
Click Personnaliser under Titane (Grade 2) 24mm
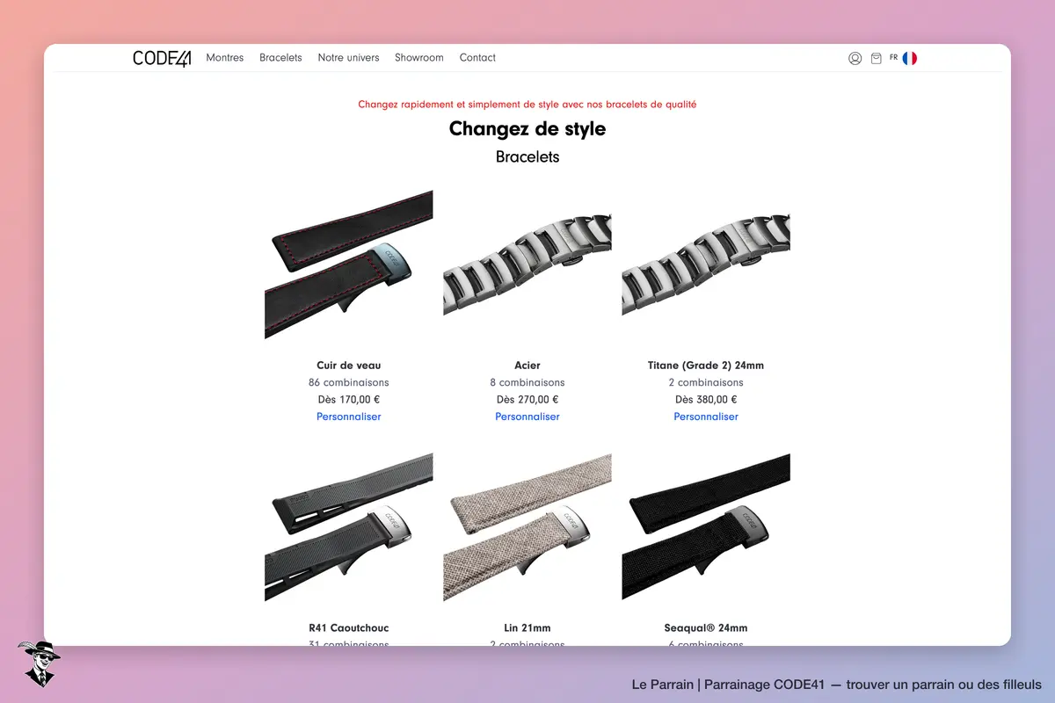(706, 417)
